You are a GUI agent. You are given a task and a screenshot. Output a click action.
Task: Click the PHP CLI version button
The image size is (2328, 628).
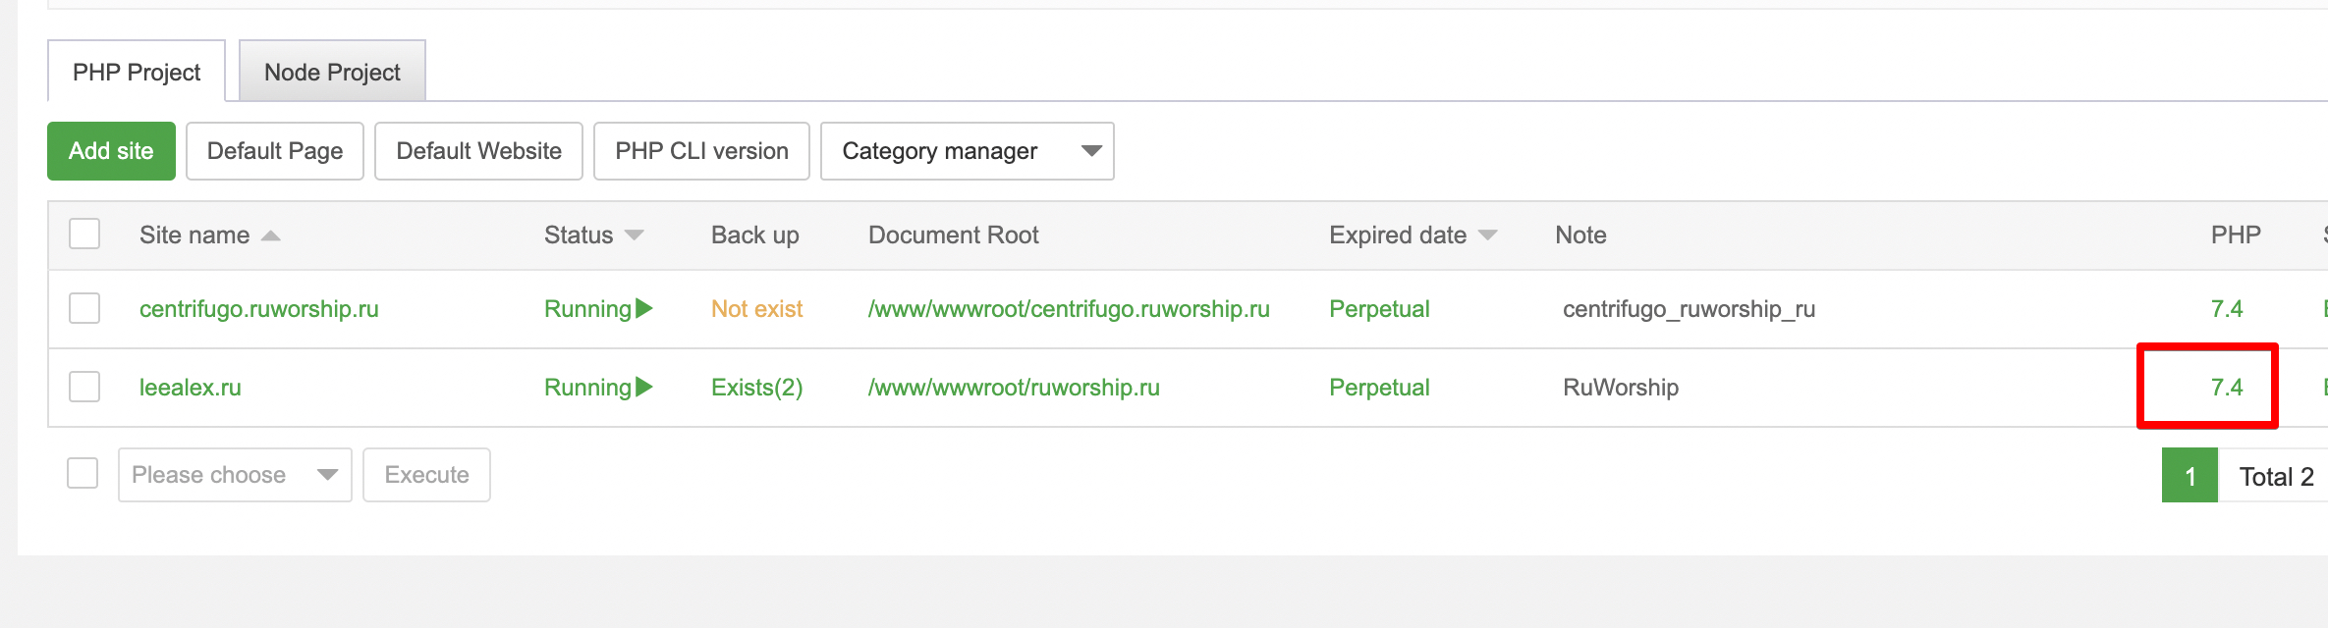coord(701,151)
